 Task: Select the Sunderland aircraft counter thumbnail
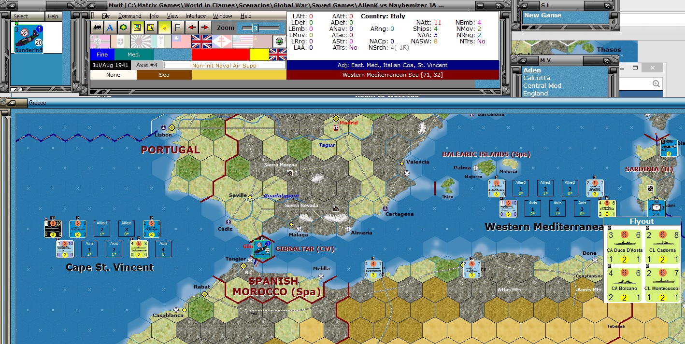pos(29,40)
